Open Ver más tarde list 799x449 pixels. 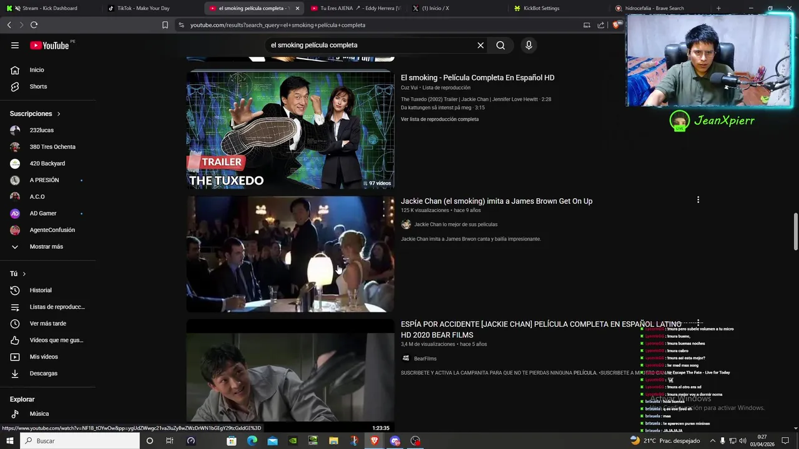(x=47, y=324)
